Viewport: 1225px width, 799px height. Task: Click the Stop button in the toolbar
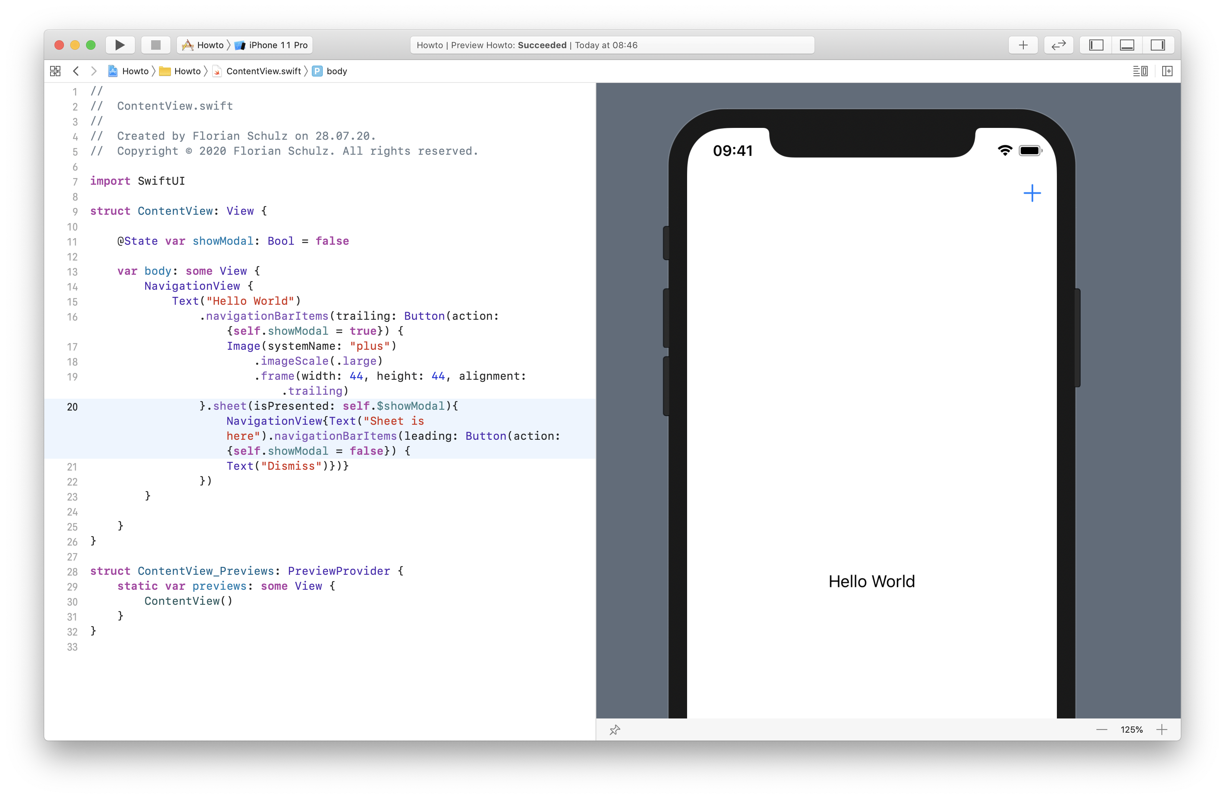point(155,45)
